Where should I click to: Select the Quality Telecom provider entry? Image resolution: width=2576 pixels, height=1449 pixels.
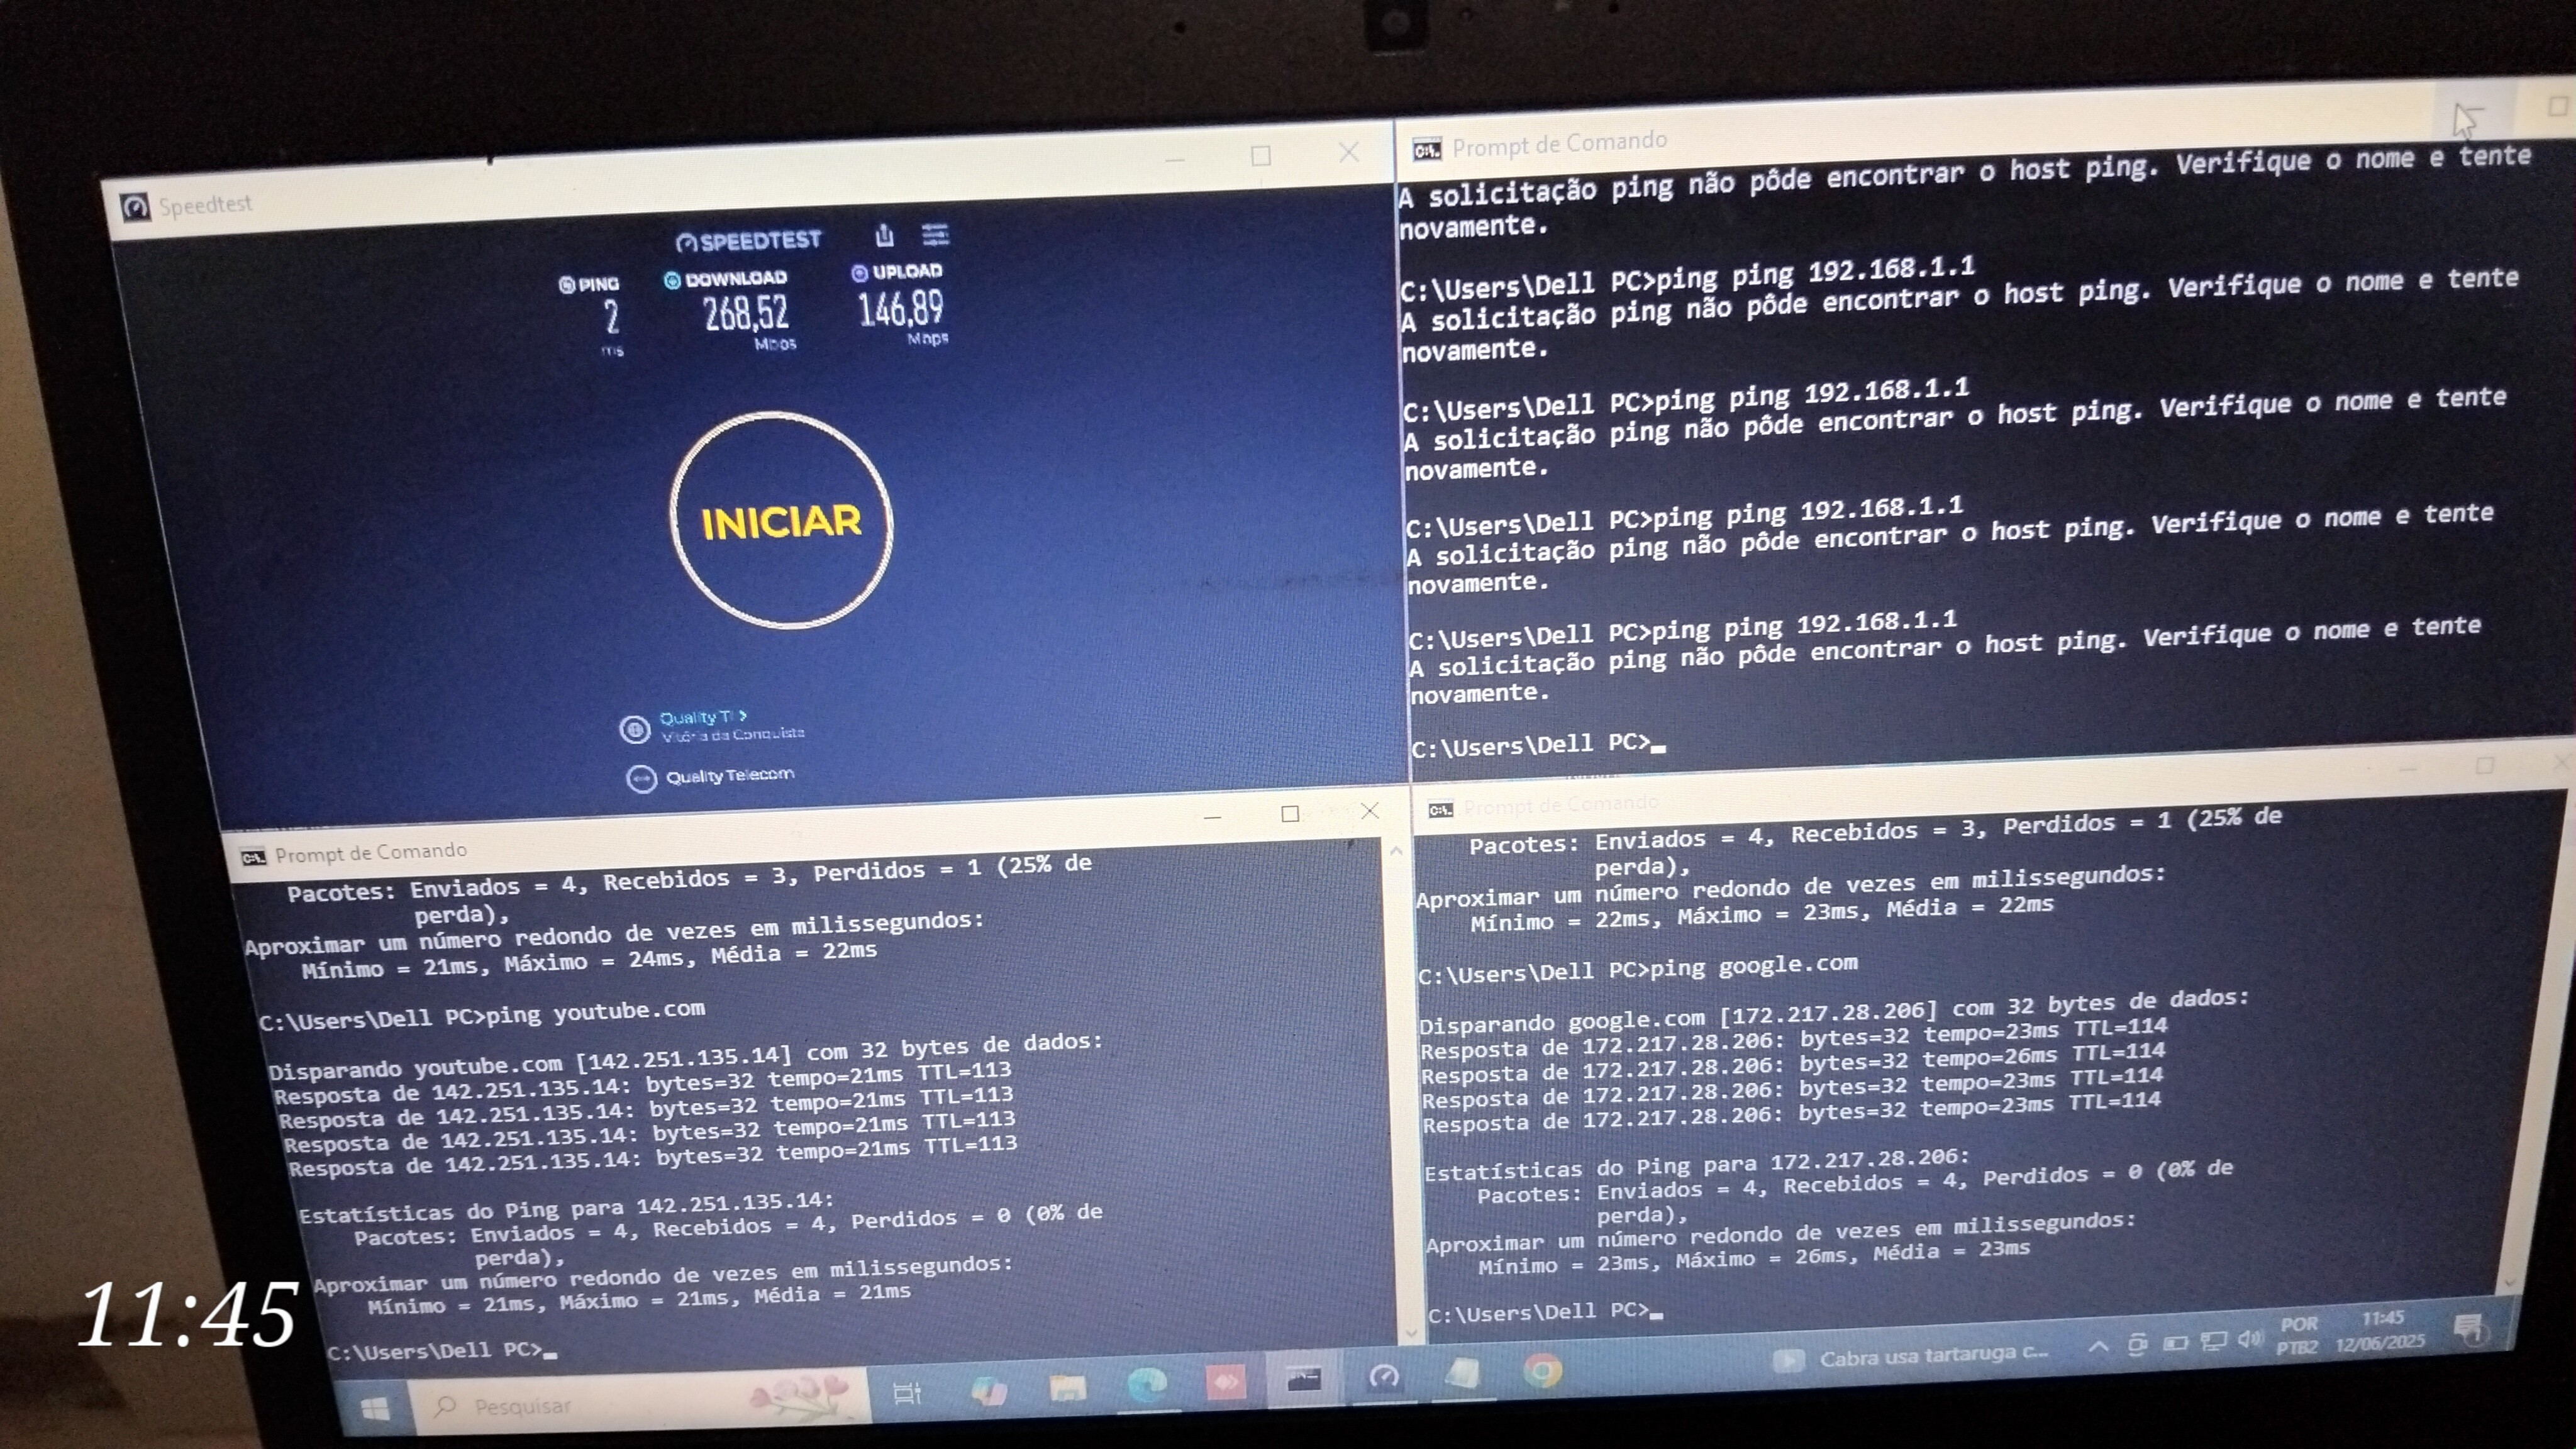click(729, 776)
